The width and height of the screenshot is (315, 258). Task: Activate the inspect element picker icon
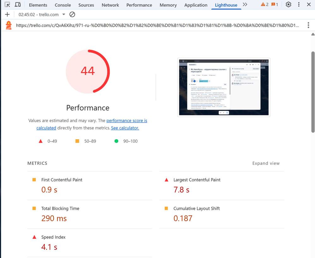[8, 5]
